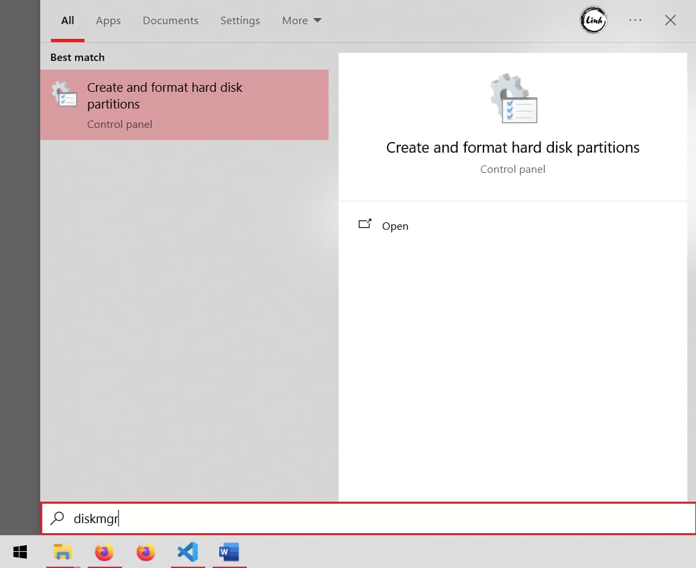Switch to the All results tab
This screenshot has width=696, height=568.
pos(67,20)
